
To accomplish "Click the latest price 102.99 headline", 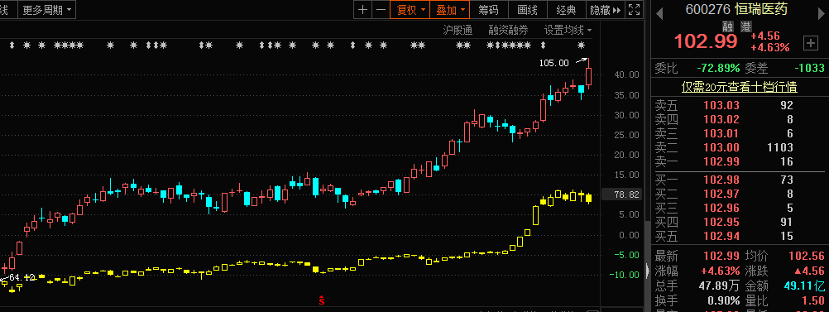I will pos(706,41).
